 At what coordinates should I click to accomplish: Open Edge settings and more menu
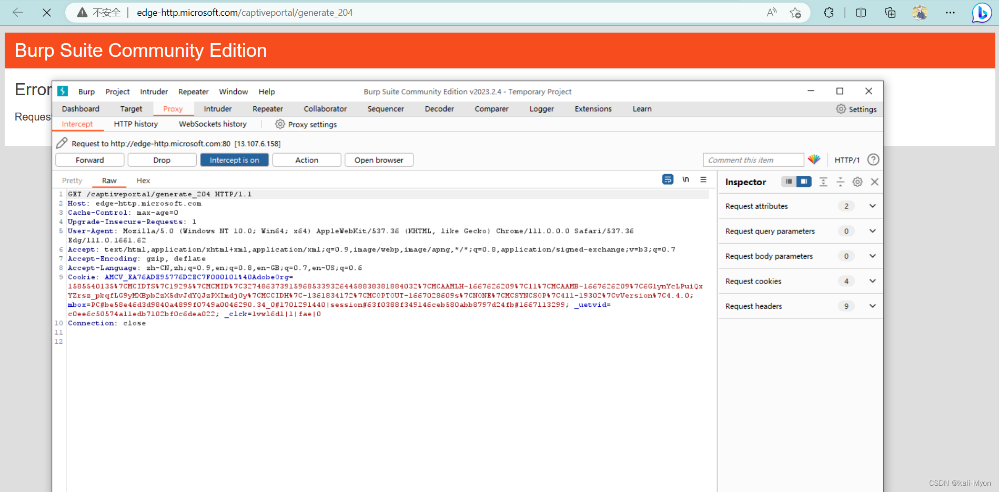click(x=950, y=13)
